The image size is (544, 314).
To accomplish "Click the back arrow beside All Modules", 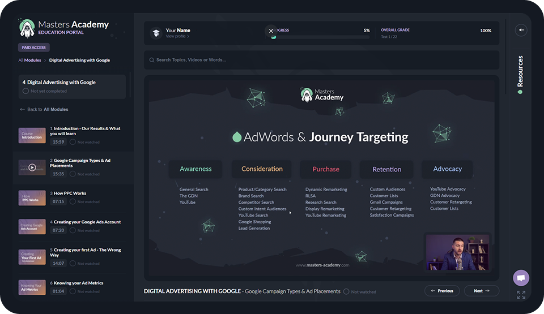I will [22, 109].
